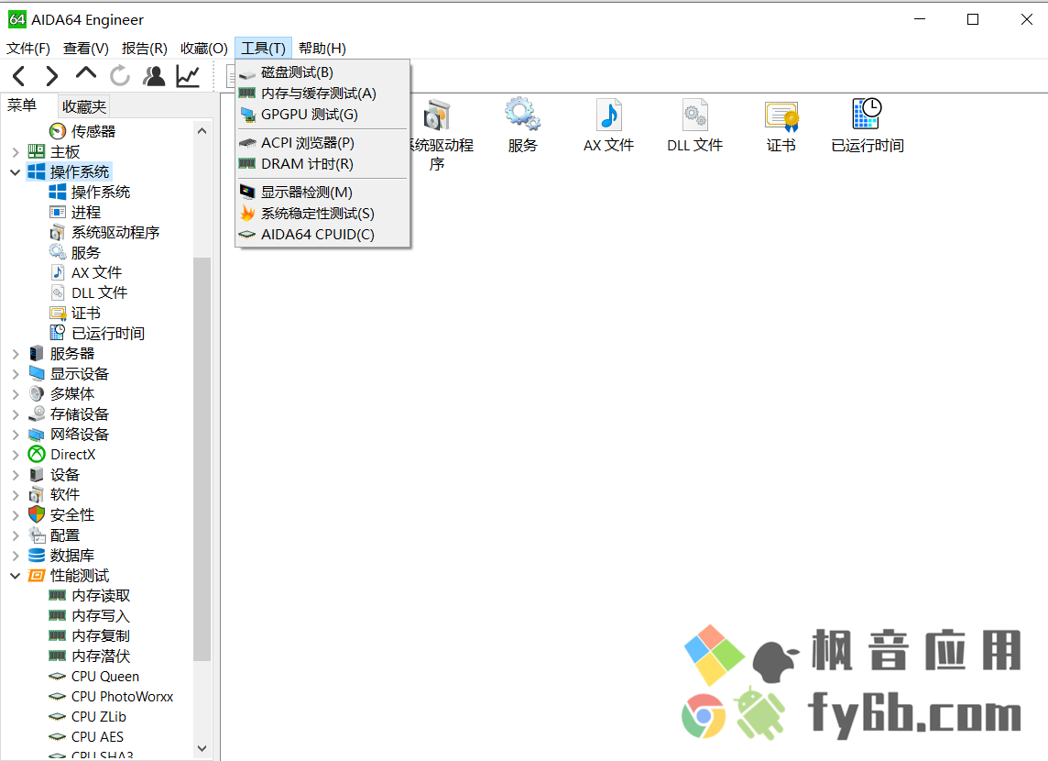The height and width of the screenshot is (761, 1048).
Task: Open the 报告(R) menu
Action: tap(145, 49)
